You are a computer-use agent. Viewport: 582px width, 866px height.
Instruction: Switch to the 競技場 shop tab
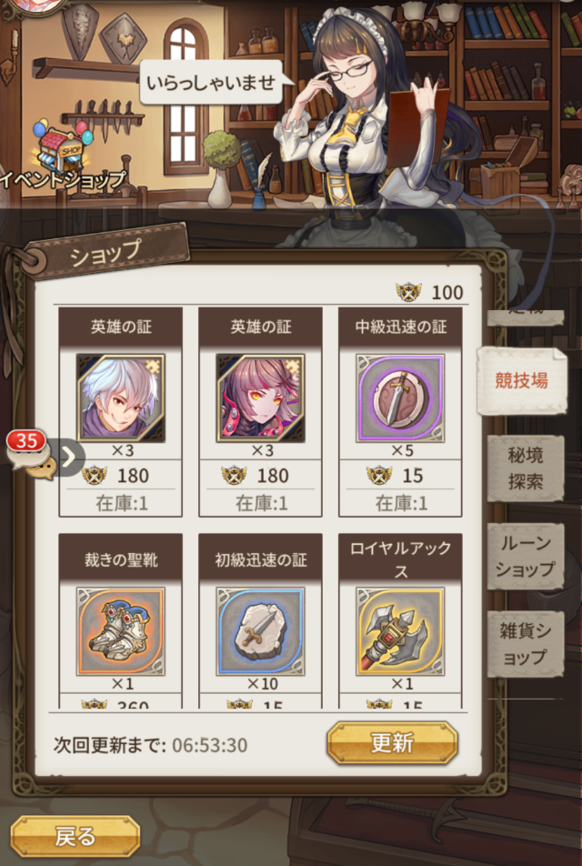point(522,380)
